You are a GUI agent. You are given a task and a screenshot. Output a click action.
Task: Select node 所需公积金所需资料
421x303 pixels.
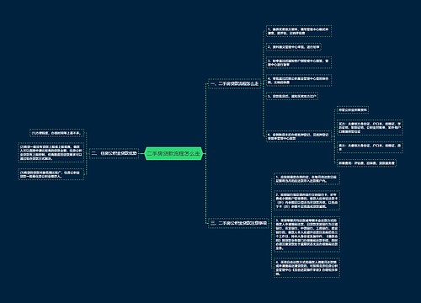[353, 110]
